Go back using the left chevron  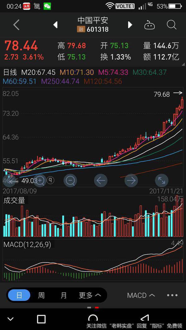point(16,25)
